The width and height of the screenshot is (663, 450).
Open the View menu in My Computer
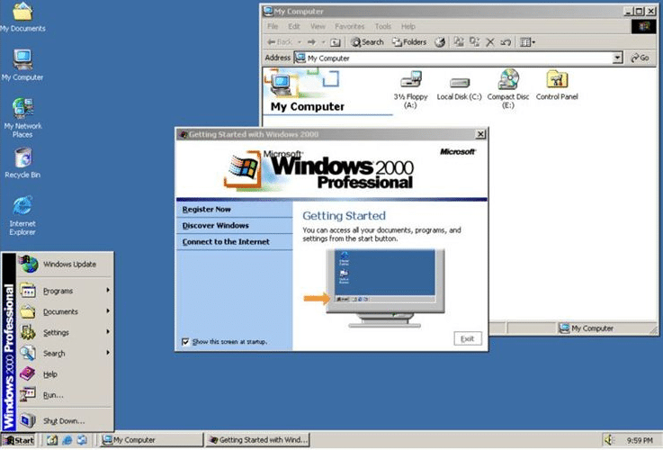click(x=318, y=26)
